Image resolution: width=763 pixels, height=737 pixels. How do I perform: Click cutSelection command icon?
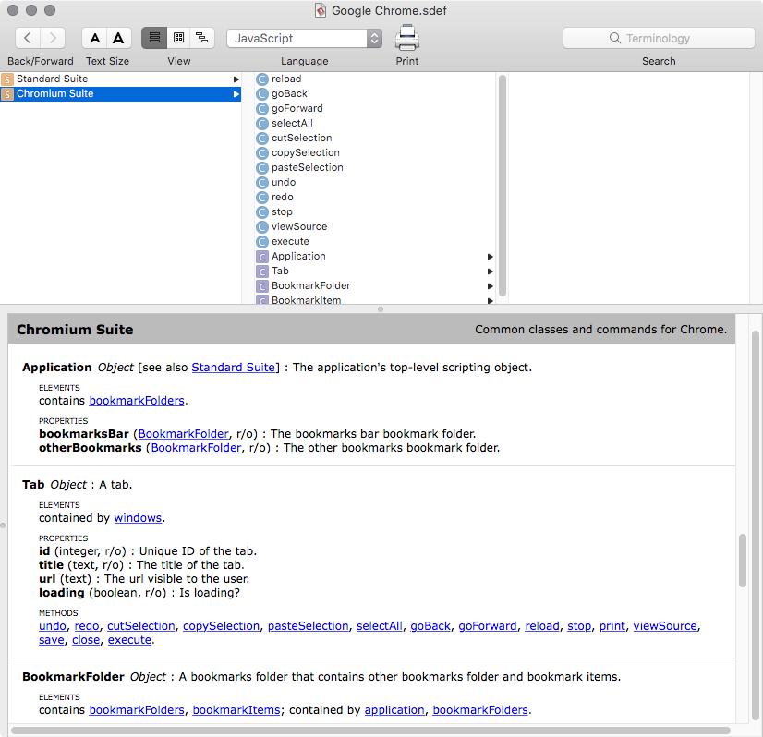tap(262, 139)
